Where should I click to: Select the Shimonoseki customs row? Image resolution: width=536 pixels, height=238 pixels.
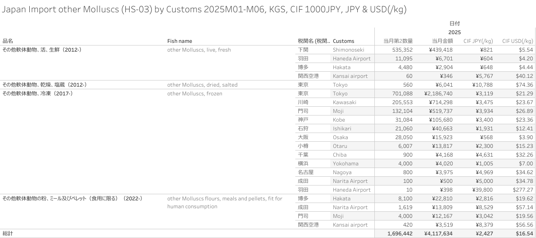coord(348,50)
